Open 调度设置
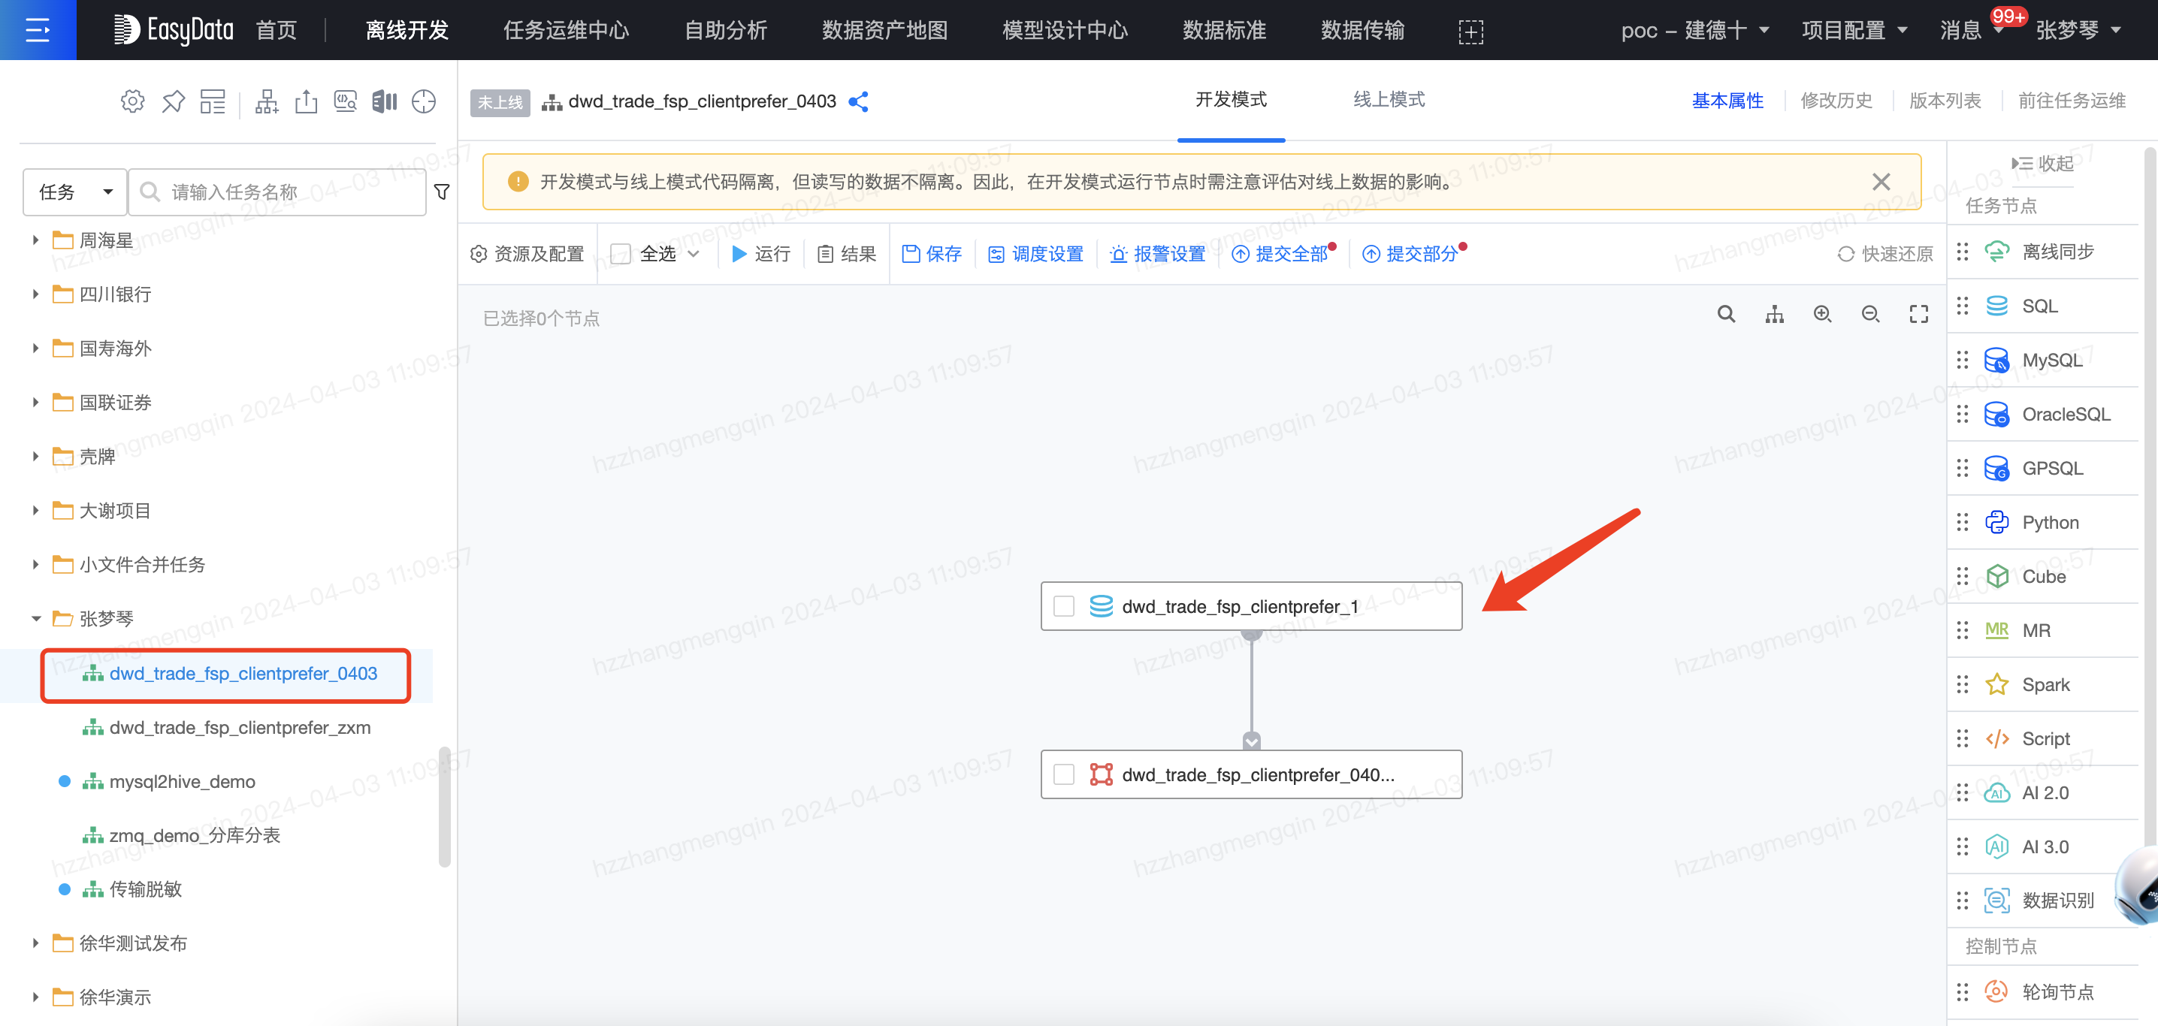The height and width of the screenshot is (1026, 2158). tap(1035, 254)
